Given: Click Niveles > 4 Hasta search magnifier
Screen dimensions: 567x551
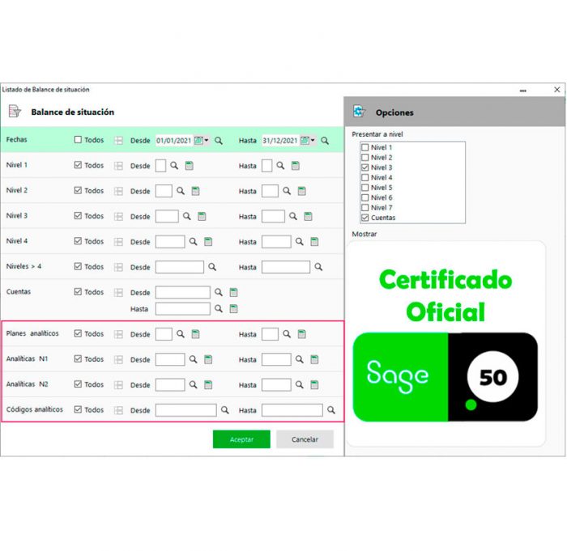Looking at the screenshot, I should pyautogui.click(x=318, y=267).
